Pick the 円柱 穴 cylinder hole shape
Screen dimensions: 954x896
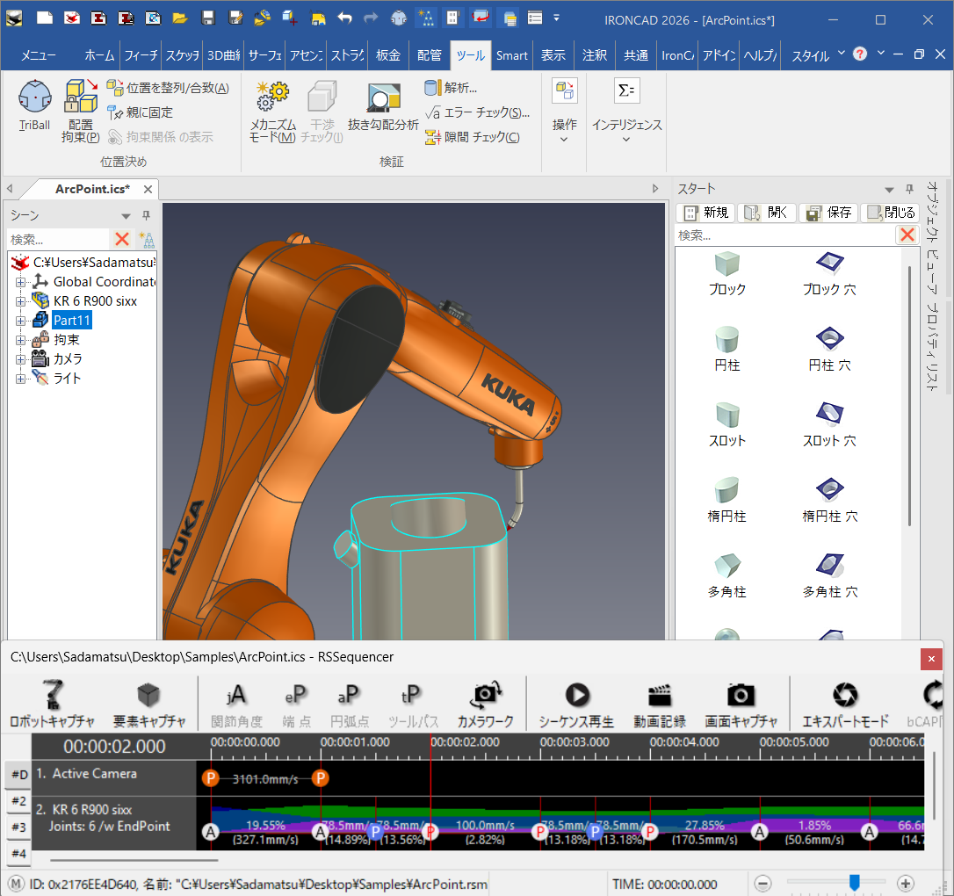click(x=829, y=349)
